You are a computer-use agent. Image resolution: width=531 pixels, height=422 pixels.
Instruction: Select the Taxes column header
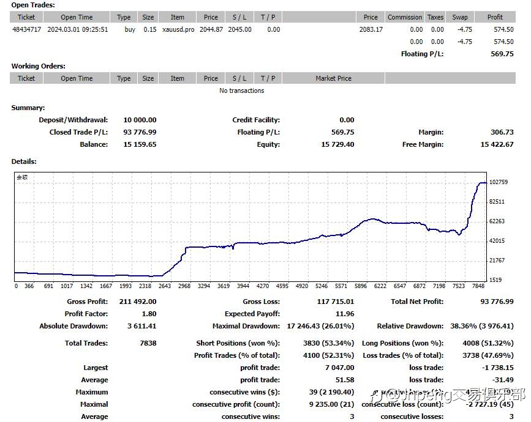tap(435, 17)
